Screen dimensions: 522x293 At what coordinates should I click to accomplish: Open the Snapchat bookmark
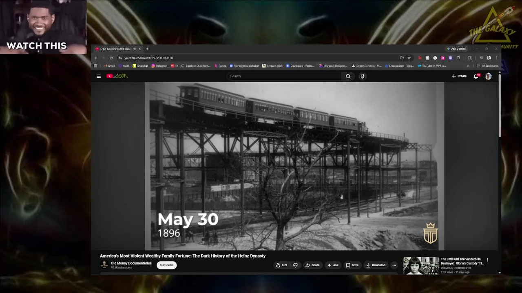pyautogui.click(x=140, y=66)
